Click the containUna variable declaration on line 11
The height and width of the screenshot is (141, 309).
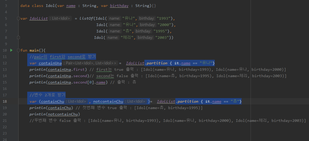50,63
